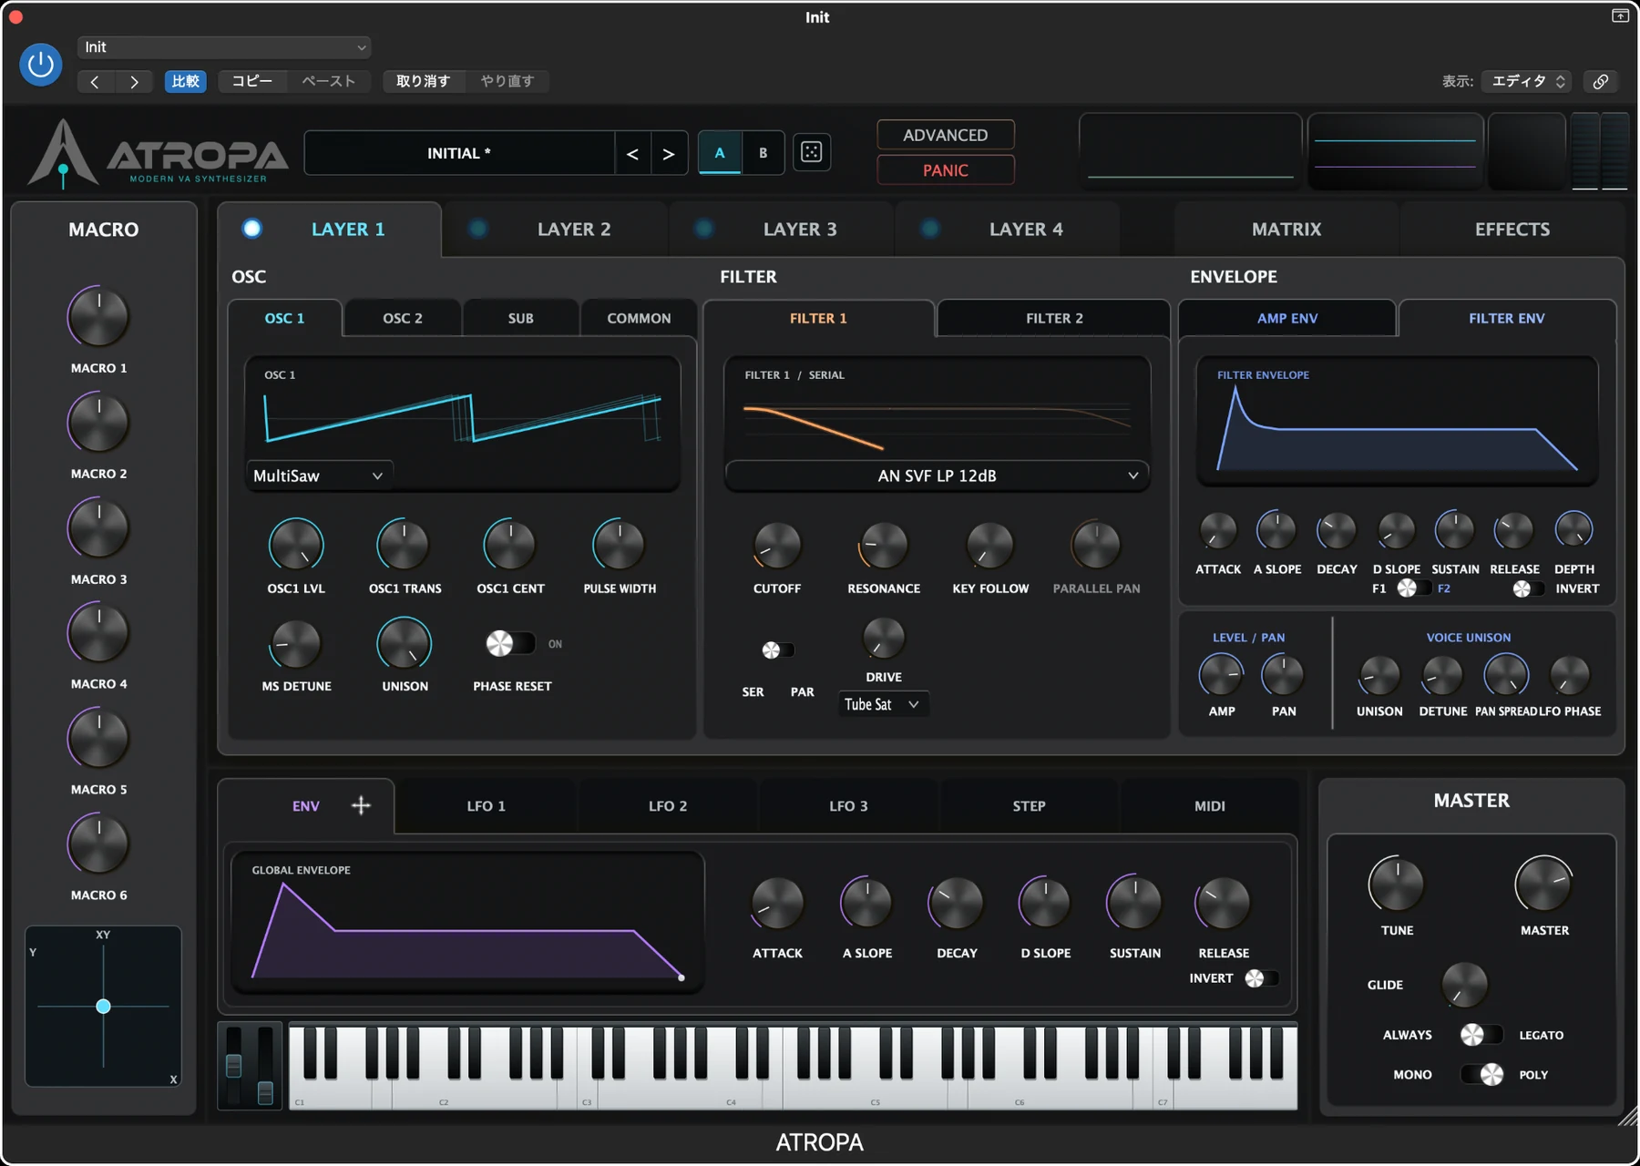The width and height of the screenshot is (1640, 1166).
Task: Open the Tube Sat drive type dropdown
Action: click(x=882, y=704)
